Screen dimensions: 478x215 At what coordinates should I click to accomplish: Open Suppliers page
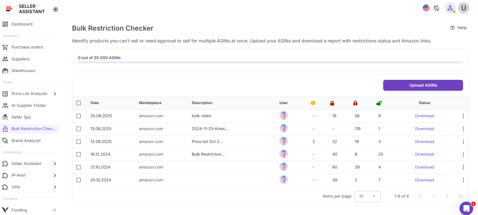(20, 59)
